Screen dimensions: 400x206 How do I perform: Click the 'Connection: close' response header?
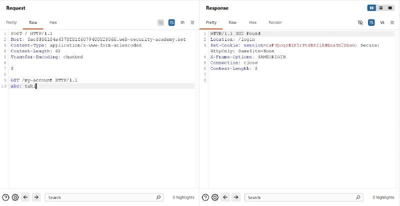click(x=234, y=63)
